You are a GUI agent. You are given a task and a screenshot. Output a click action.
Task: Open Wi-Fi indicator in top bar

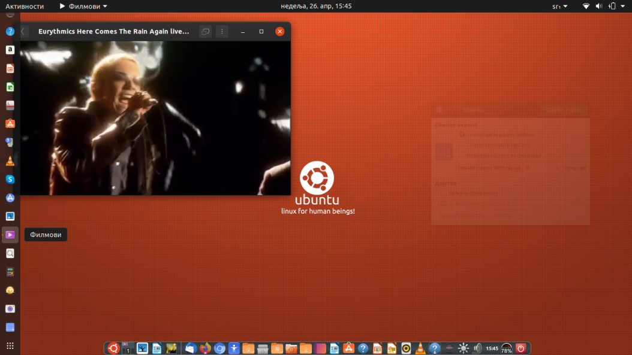[586, 6]
